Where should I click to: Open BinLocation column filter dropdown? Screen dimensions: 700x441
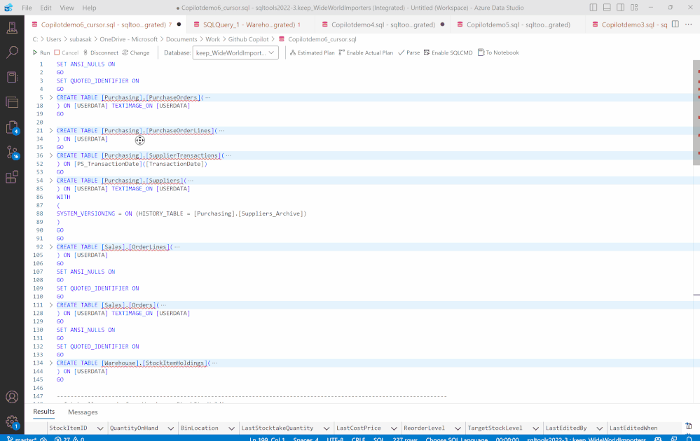[x=231, y=428]
